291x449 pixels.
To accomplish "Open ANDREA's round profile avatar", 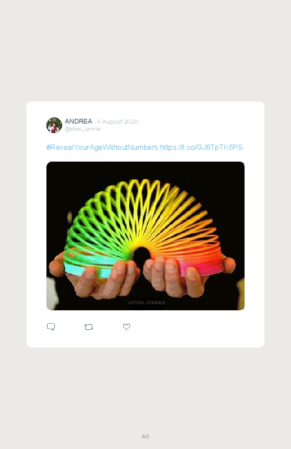I will (54, 125).
